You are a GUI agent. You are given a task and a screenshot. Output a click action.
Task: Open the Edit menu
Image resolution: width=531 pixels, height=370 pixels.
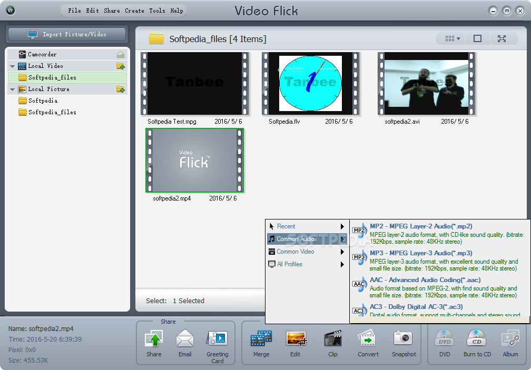[93, 11]
